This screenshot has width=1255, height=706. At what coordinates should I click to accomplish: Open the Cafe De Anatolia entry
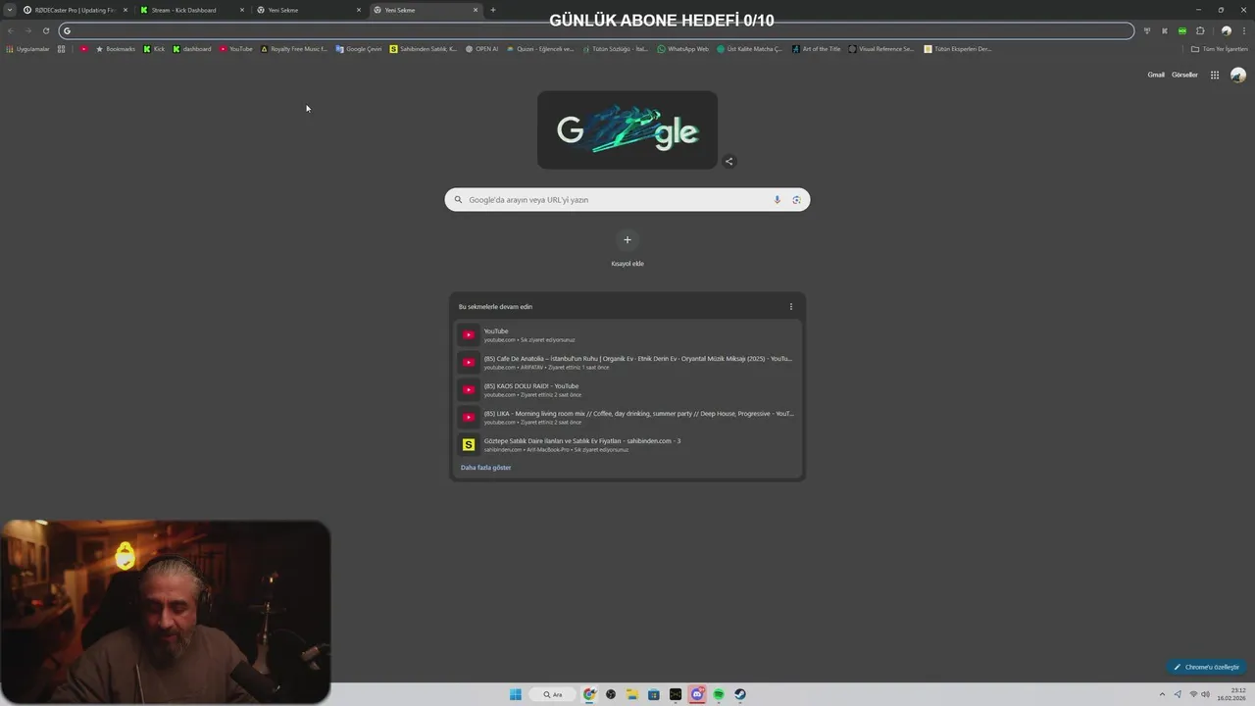click(627, 362)
